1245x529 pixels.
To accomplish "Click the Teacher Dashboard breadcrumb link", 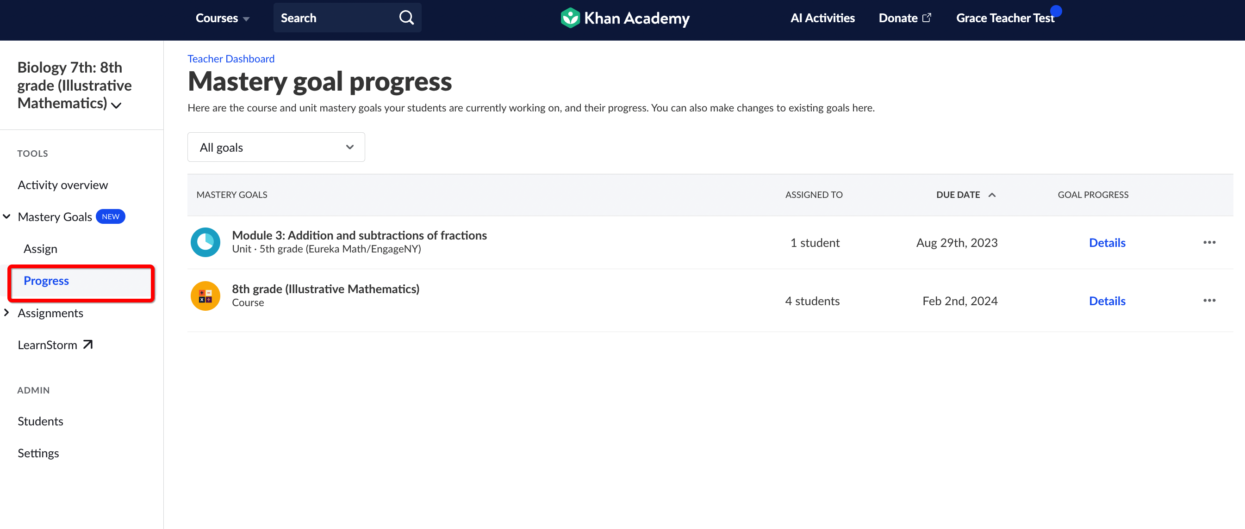I will [230, 58].
